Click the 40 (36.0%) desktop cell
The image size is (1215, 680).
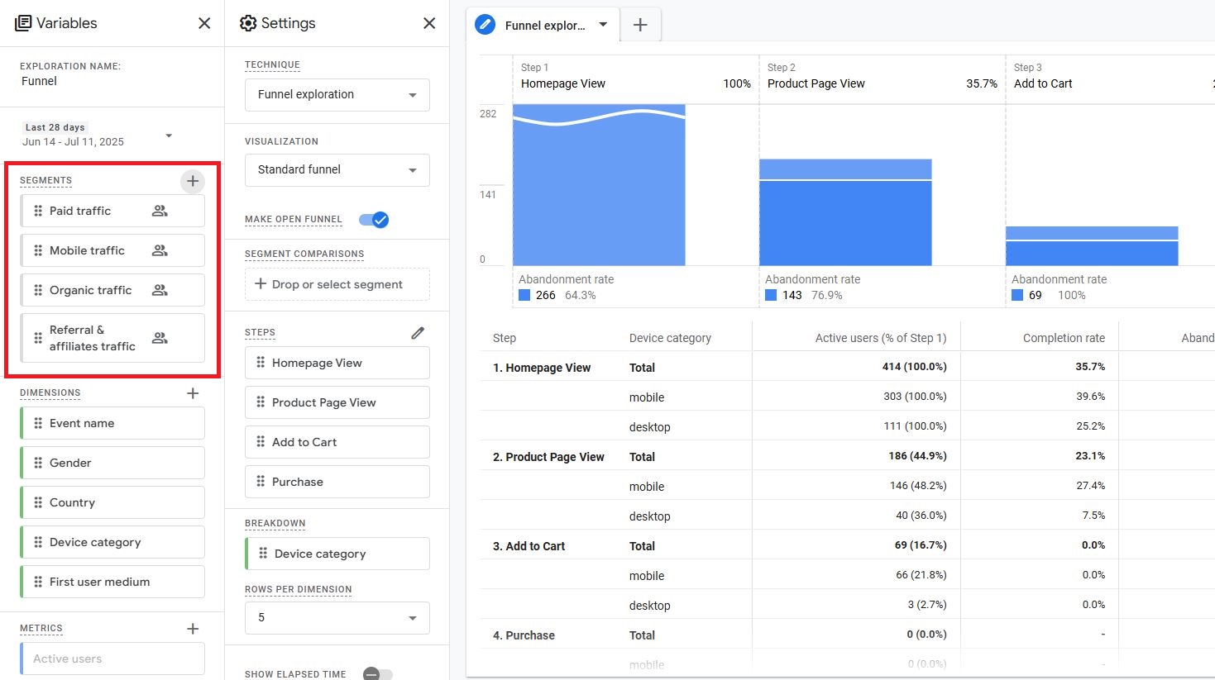pyautogui.click(x=921, y=516)
